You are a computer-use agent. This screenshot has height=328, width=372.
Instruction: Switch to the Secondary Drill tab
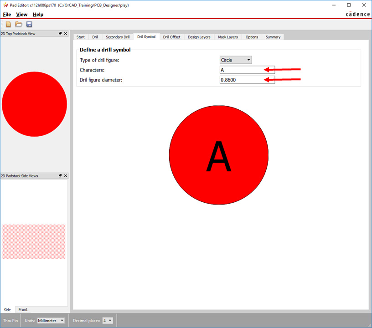(x=118, y=37)
